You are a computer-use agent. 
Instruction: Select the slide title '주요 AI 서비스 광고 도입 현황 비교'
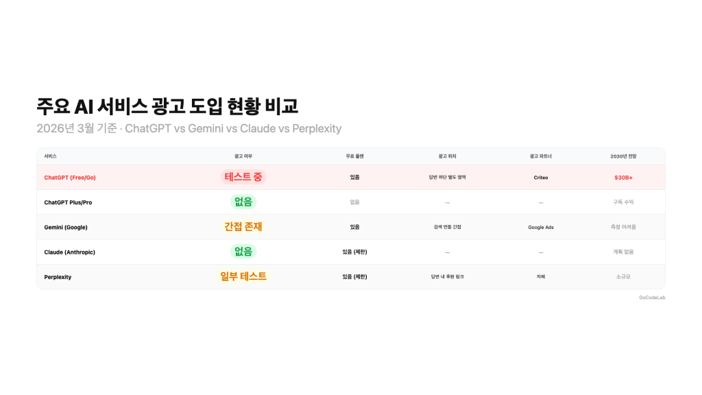(x=167, y=107)
